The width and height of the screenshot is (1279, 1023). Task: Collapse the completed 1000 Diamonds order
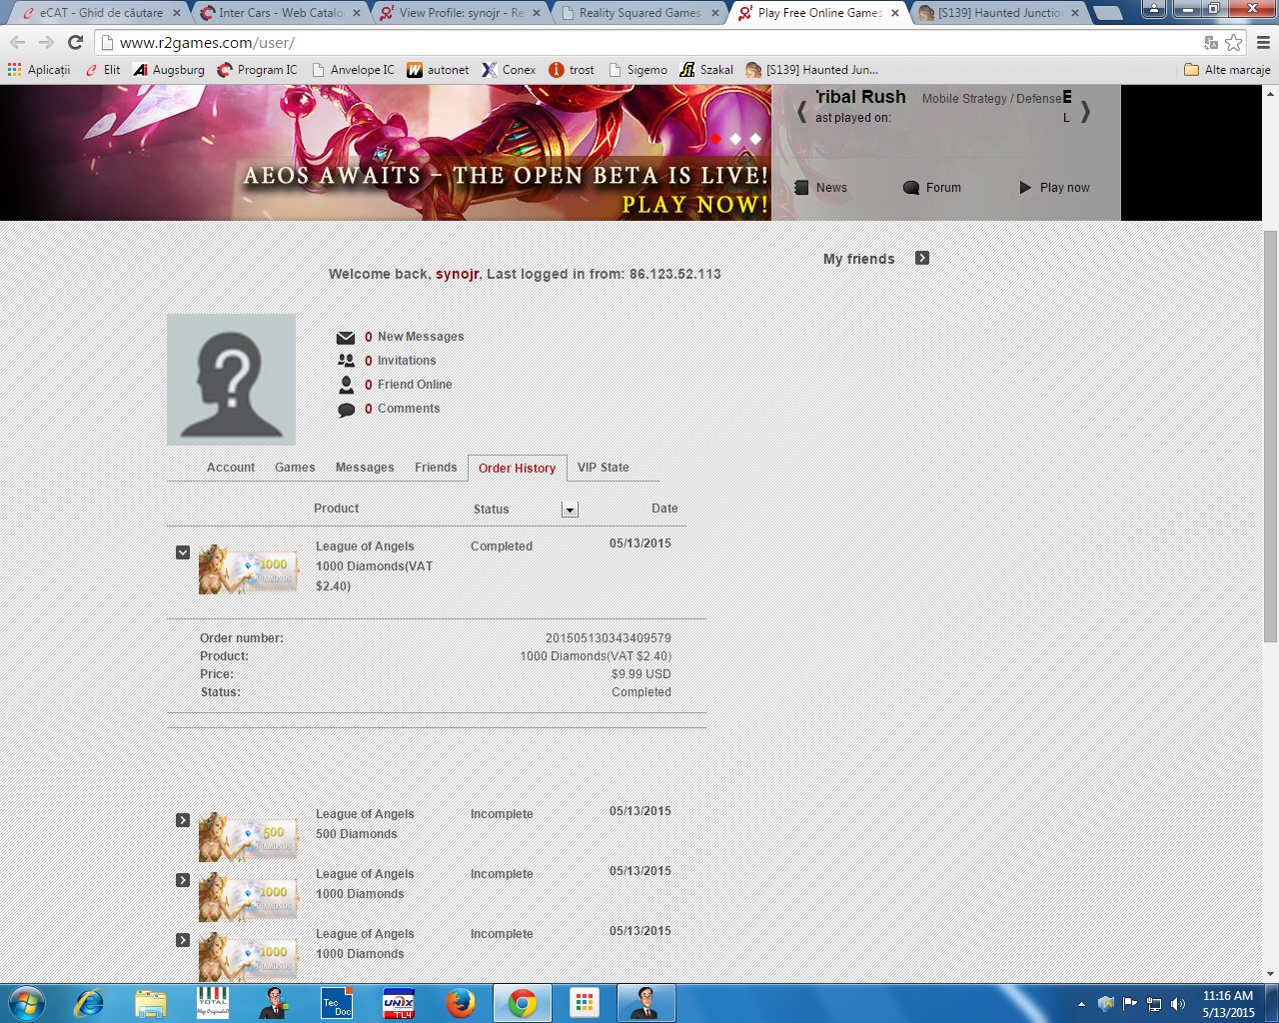[x=183, y=552]
